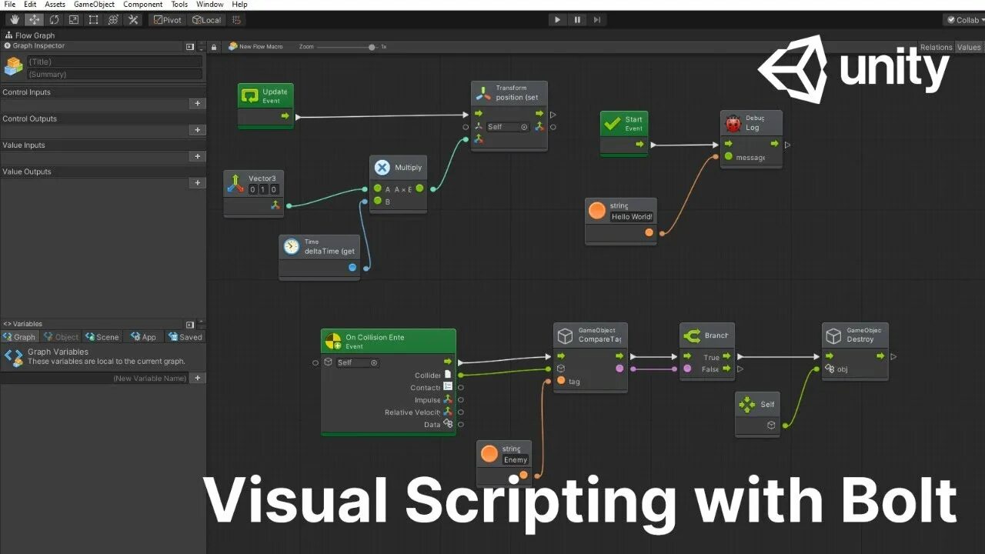The image size is (985, 554).
Task: Select the combined Transform tool
Action: (x=112, y=20)
